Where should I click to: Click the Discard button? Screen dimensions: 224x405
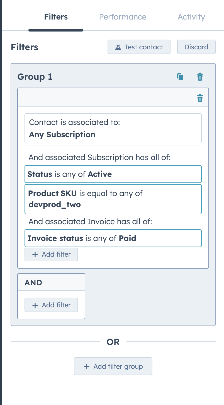pos(196,47)
